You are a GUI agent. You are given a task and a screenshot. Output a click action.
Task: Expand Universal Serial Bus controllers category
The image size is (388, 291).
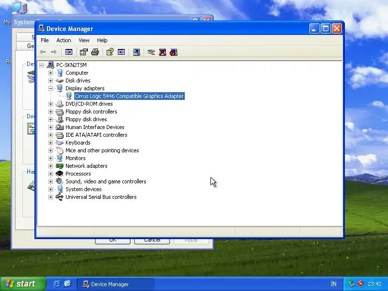coord(50,197)
